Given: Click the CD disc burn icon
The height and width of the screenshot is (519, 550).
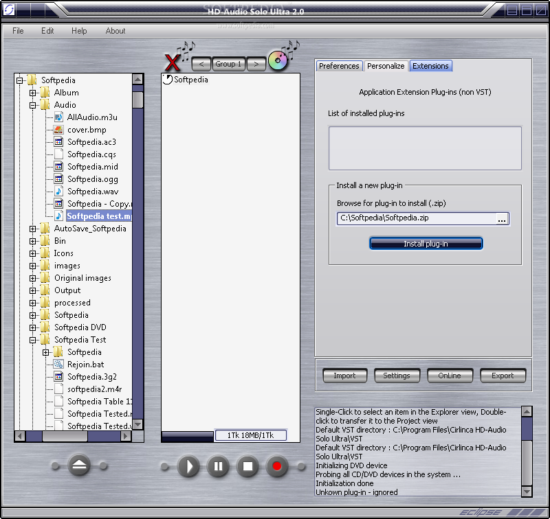Looking at the screenshot, I should pyautogui.click(x=278, y=60).
